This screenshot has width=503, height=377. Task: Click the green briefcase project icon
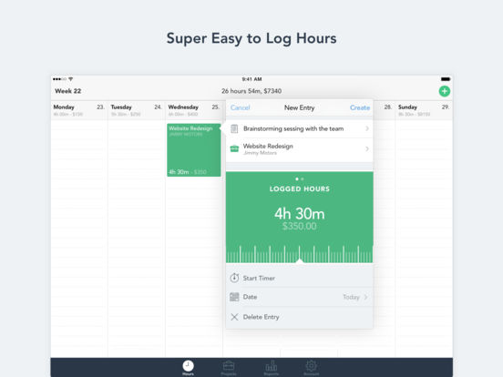click(x=234, y=148)
